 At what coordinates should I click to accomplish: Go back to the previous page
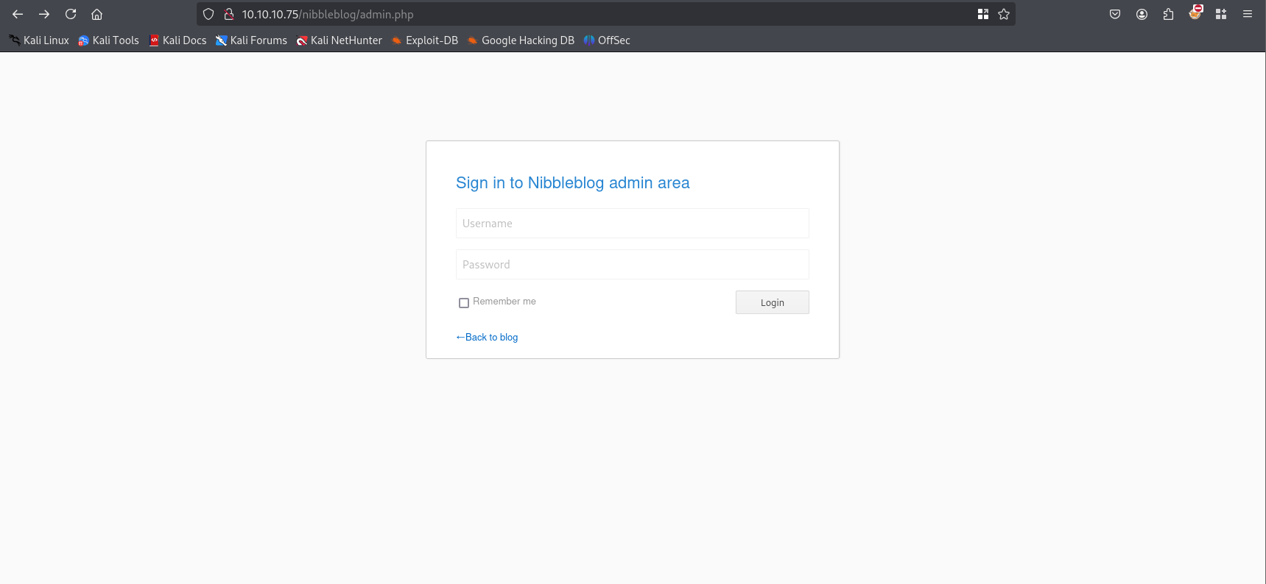pos(18,14)
